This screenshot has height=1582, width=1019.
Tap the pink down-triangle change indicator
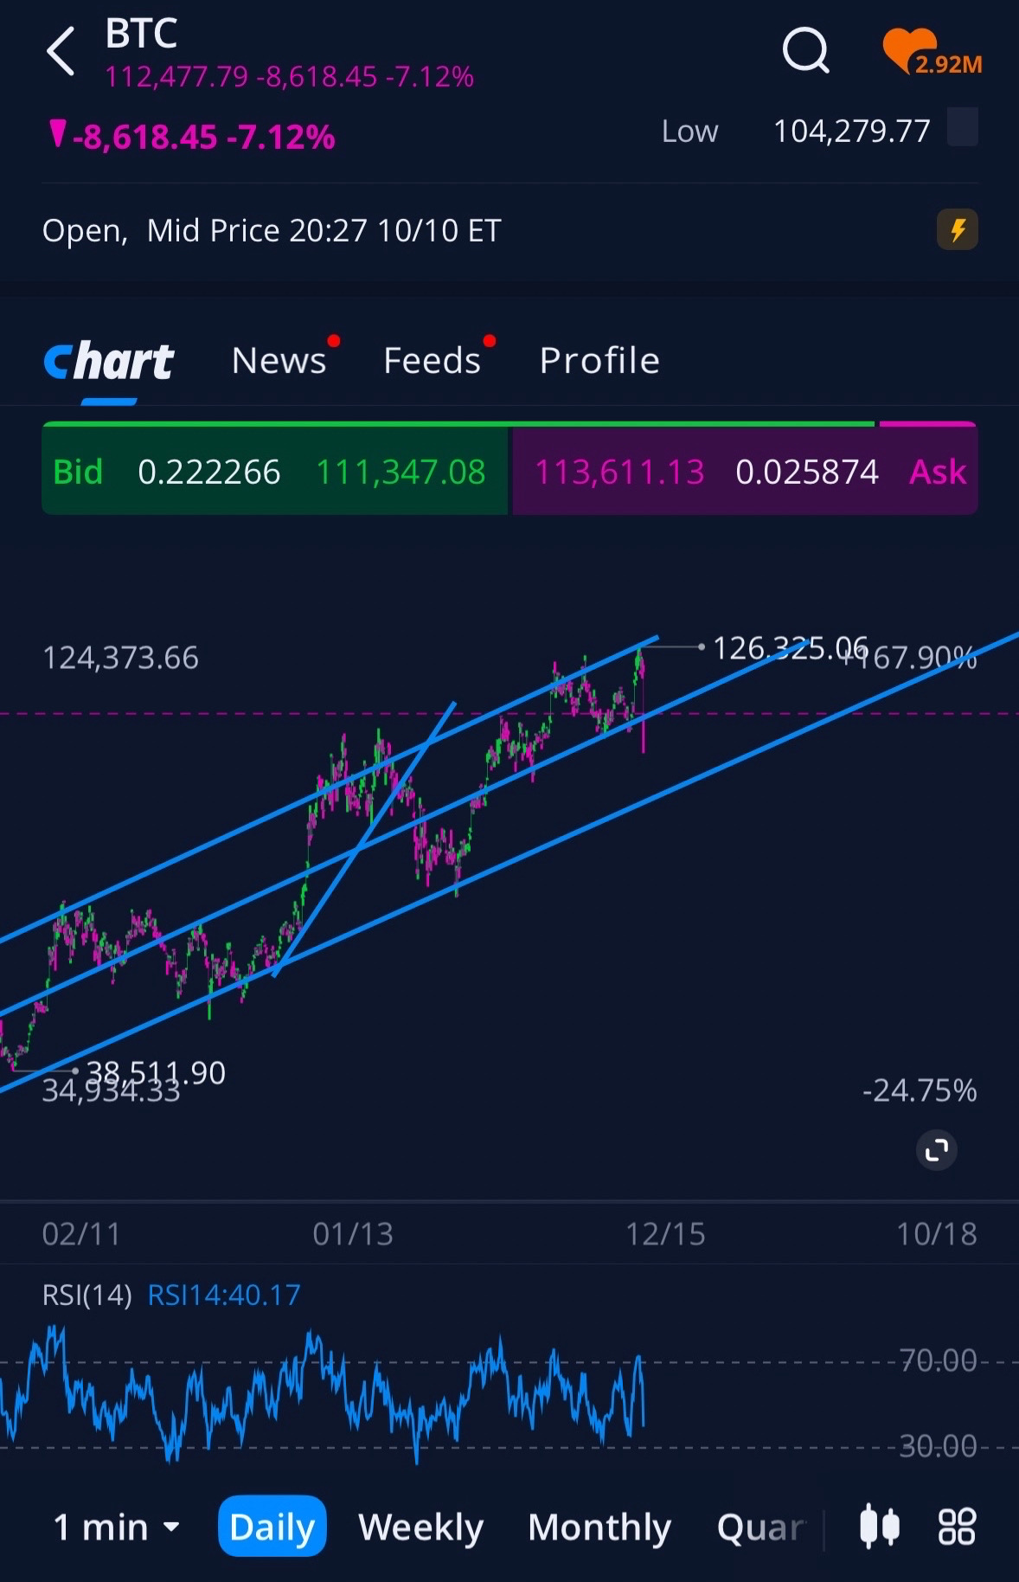(57, 134)
